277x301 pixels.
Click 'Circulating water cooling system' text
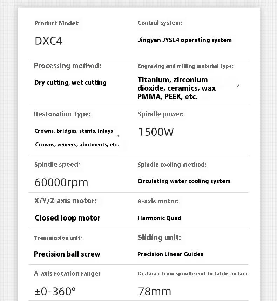tap(184, 181)
